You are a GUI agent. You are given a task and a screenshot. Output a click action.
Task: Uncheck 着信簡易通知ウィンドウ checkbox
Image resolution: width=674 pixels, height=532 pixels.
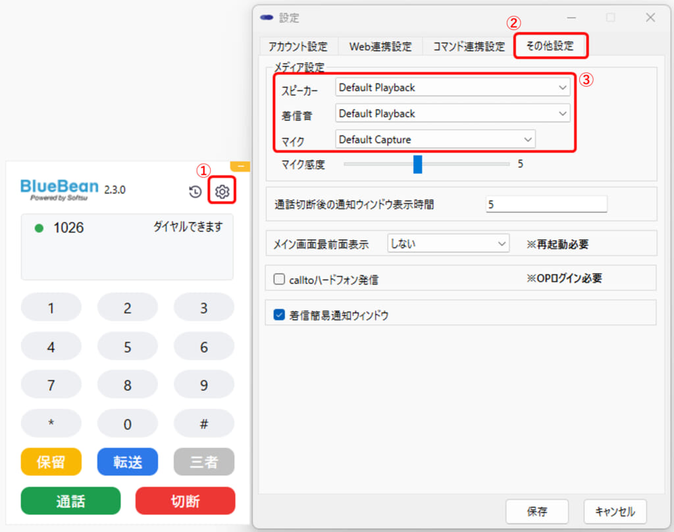[x=278, y=315]
